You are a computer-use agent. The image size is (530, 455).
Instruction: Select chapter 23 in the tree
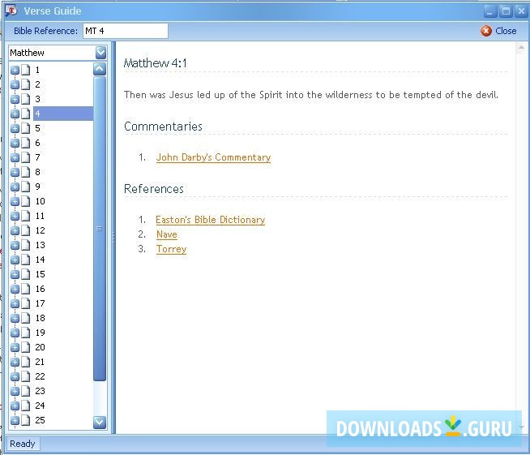point(40,391)
